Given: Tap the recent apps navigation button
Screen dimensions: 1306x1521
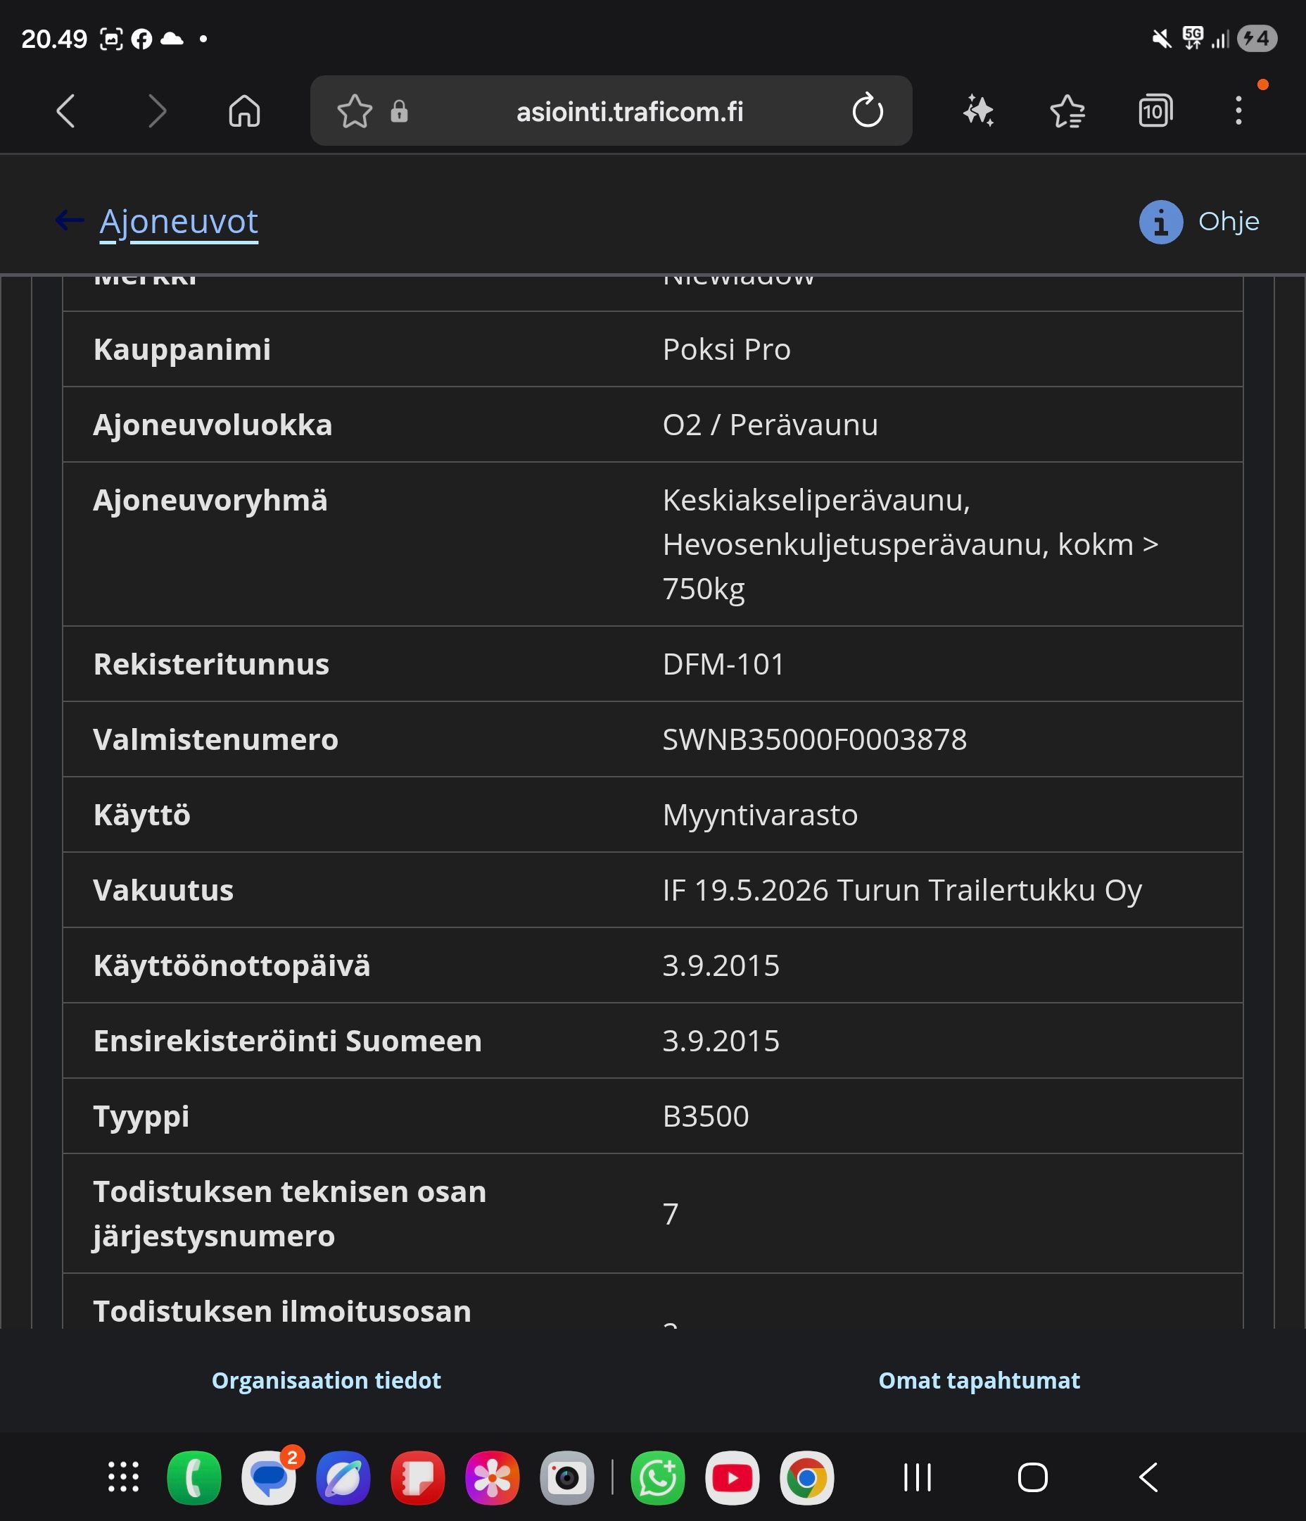Looking at the screenshot, I should tap(917, 1477).
